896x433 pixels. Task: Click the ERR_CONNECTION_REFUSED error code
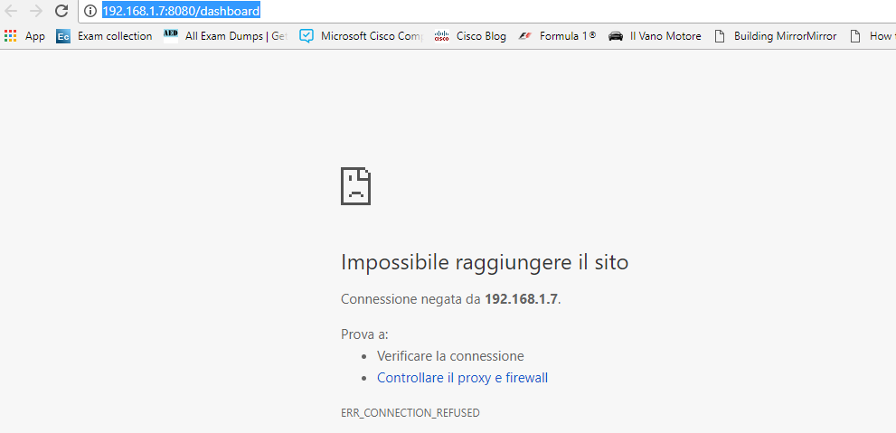pos(410,412)
